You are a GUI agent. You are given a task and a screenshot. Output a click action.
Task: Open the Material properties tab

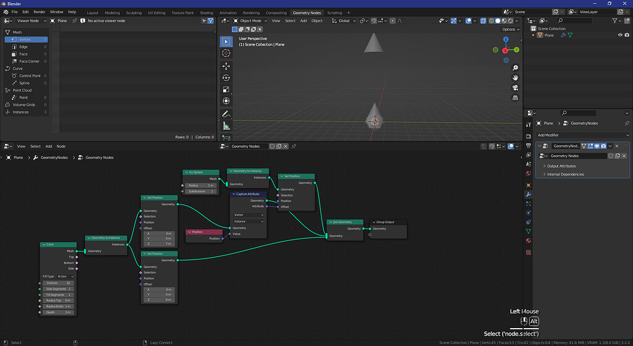pos(529,241)
